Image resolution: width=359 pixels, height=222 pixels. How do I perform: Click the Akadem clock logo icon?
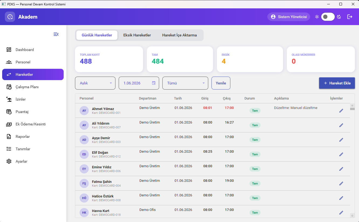(10, 17)
